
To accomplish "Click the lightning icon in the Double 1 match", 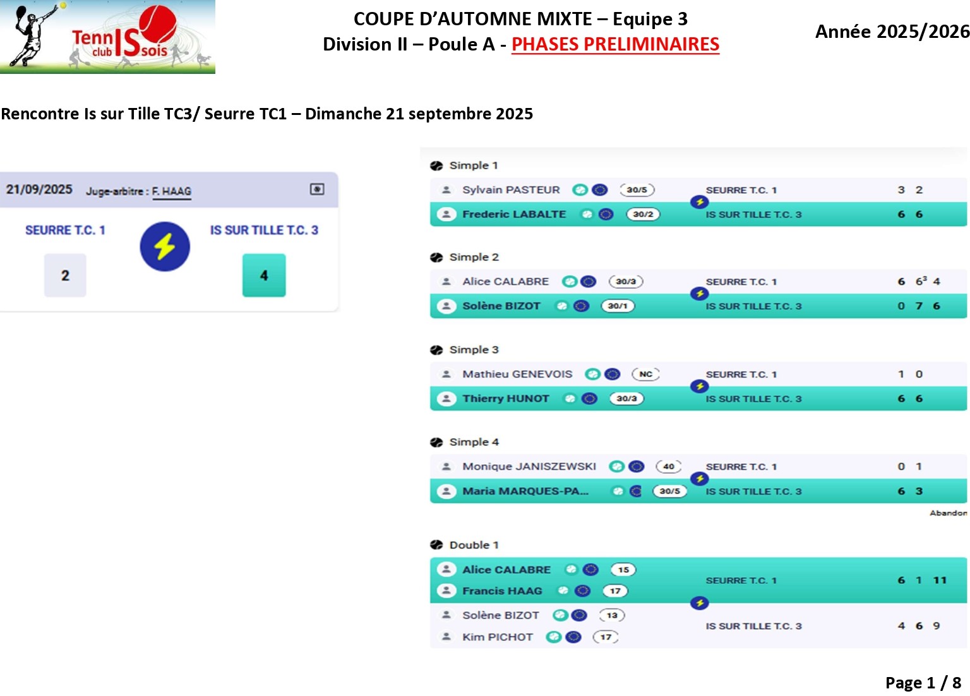I will pos(699,603).
